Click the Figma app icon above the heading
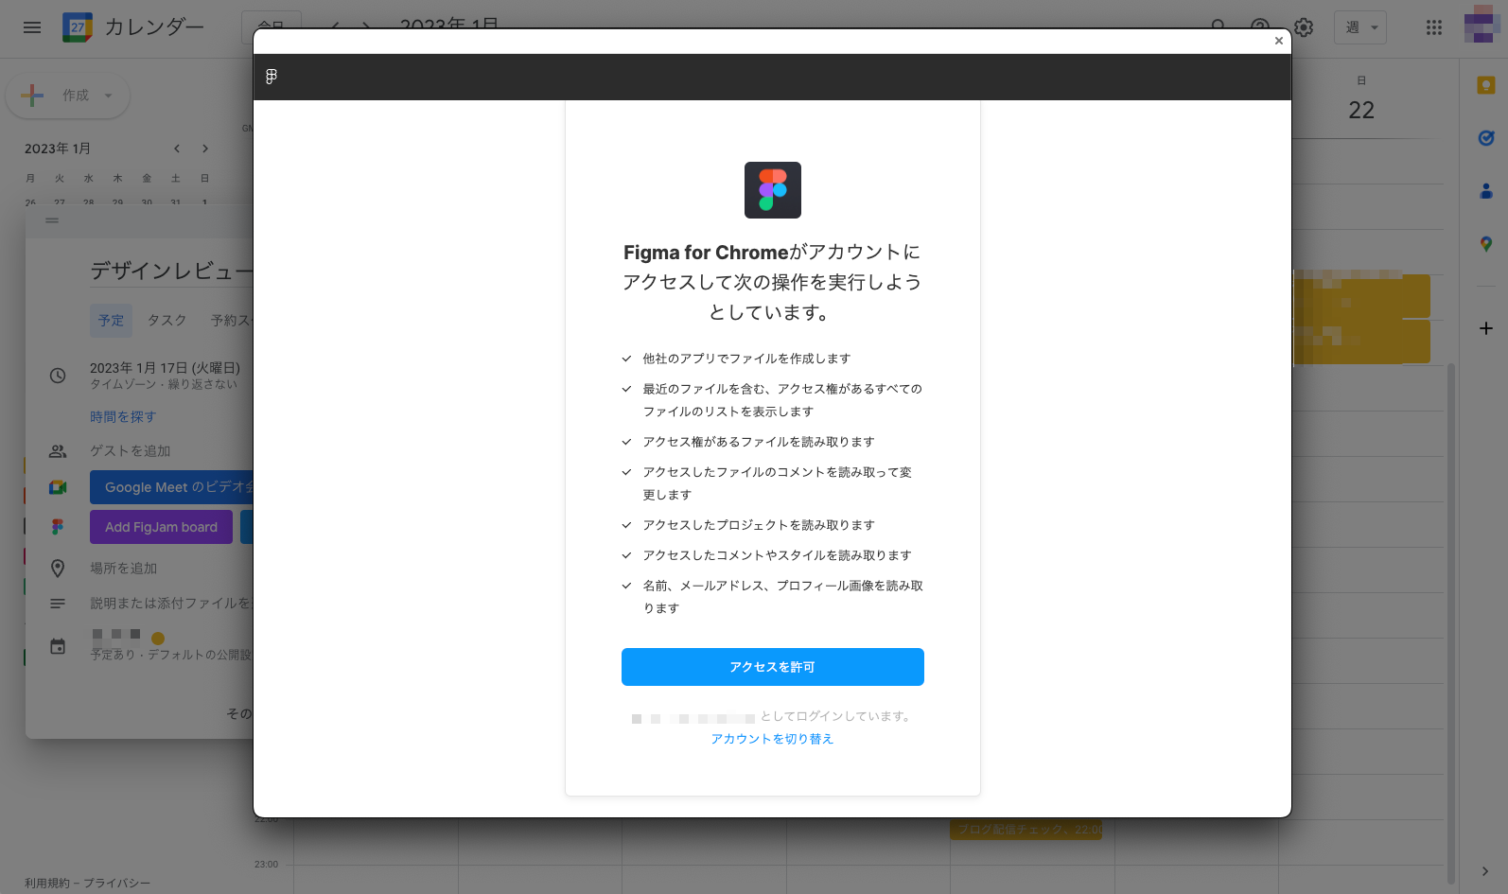The image size is (1508, 894). 773,190
